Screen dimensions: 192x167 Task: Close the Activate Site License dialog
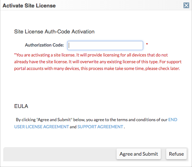[x=186, y=5]
